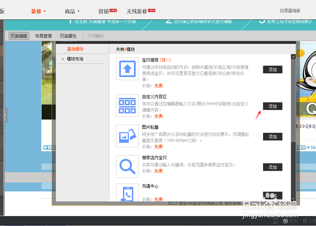The height and width of the screenshot is (226, 316).
Task: Add the 宝贝推荐 module
Action: pos(272,70)
